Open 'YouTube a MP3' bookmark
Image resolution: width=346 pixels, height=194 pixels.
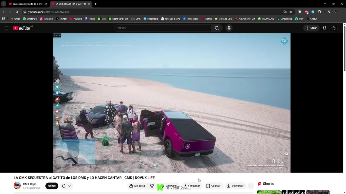coord(170,19)
